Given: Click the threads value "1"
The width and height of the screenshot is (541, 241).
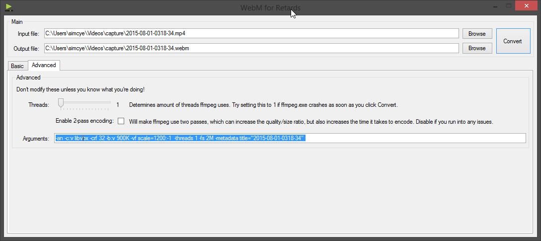Looking at the screenshot, I should tap(118, 105).
